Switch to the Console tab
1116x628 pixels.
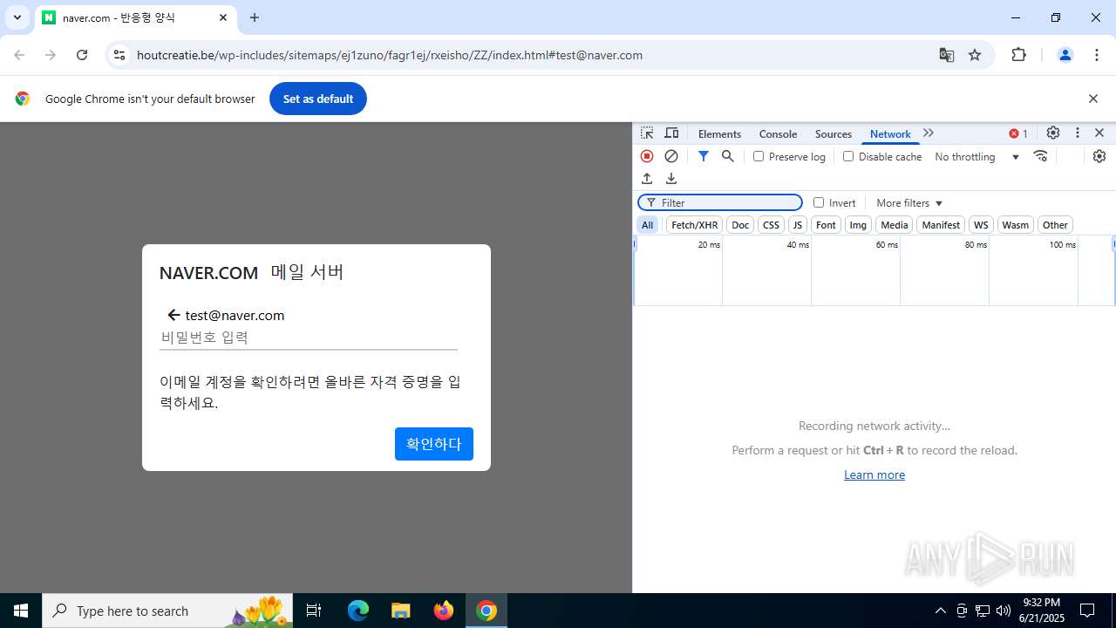pyautogui.click(x=778, y=133)
